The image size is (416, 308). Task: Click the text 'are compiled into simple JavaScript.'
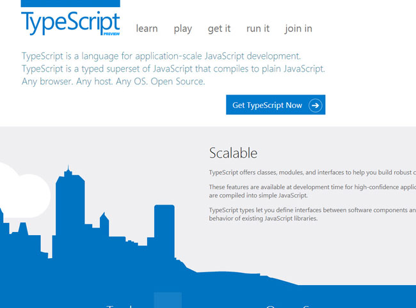click(x=259, y=196)
